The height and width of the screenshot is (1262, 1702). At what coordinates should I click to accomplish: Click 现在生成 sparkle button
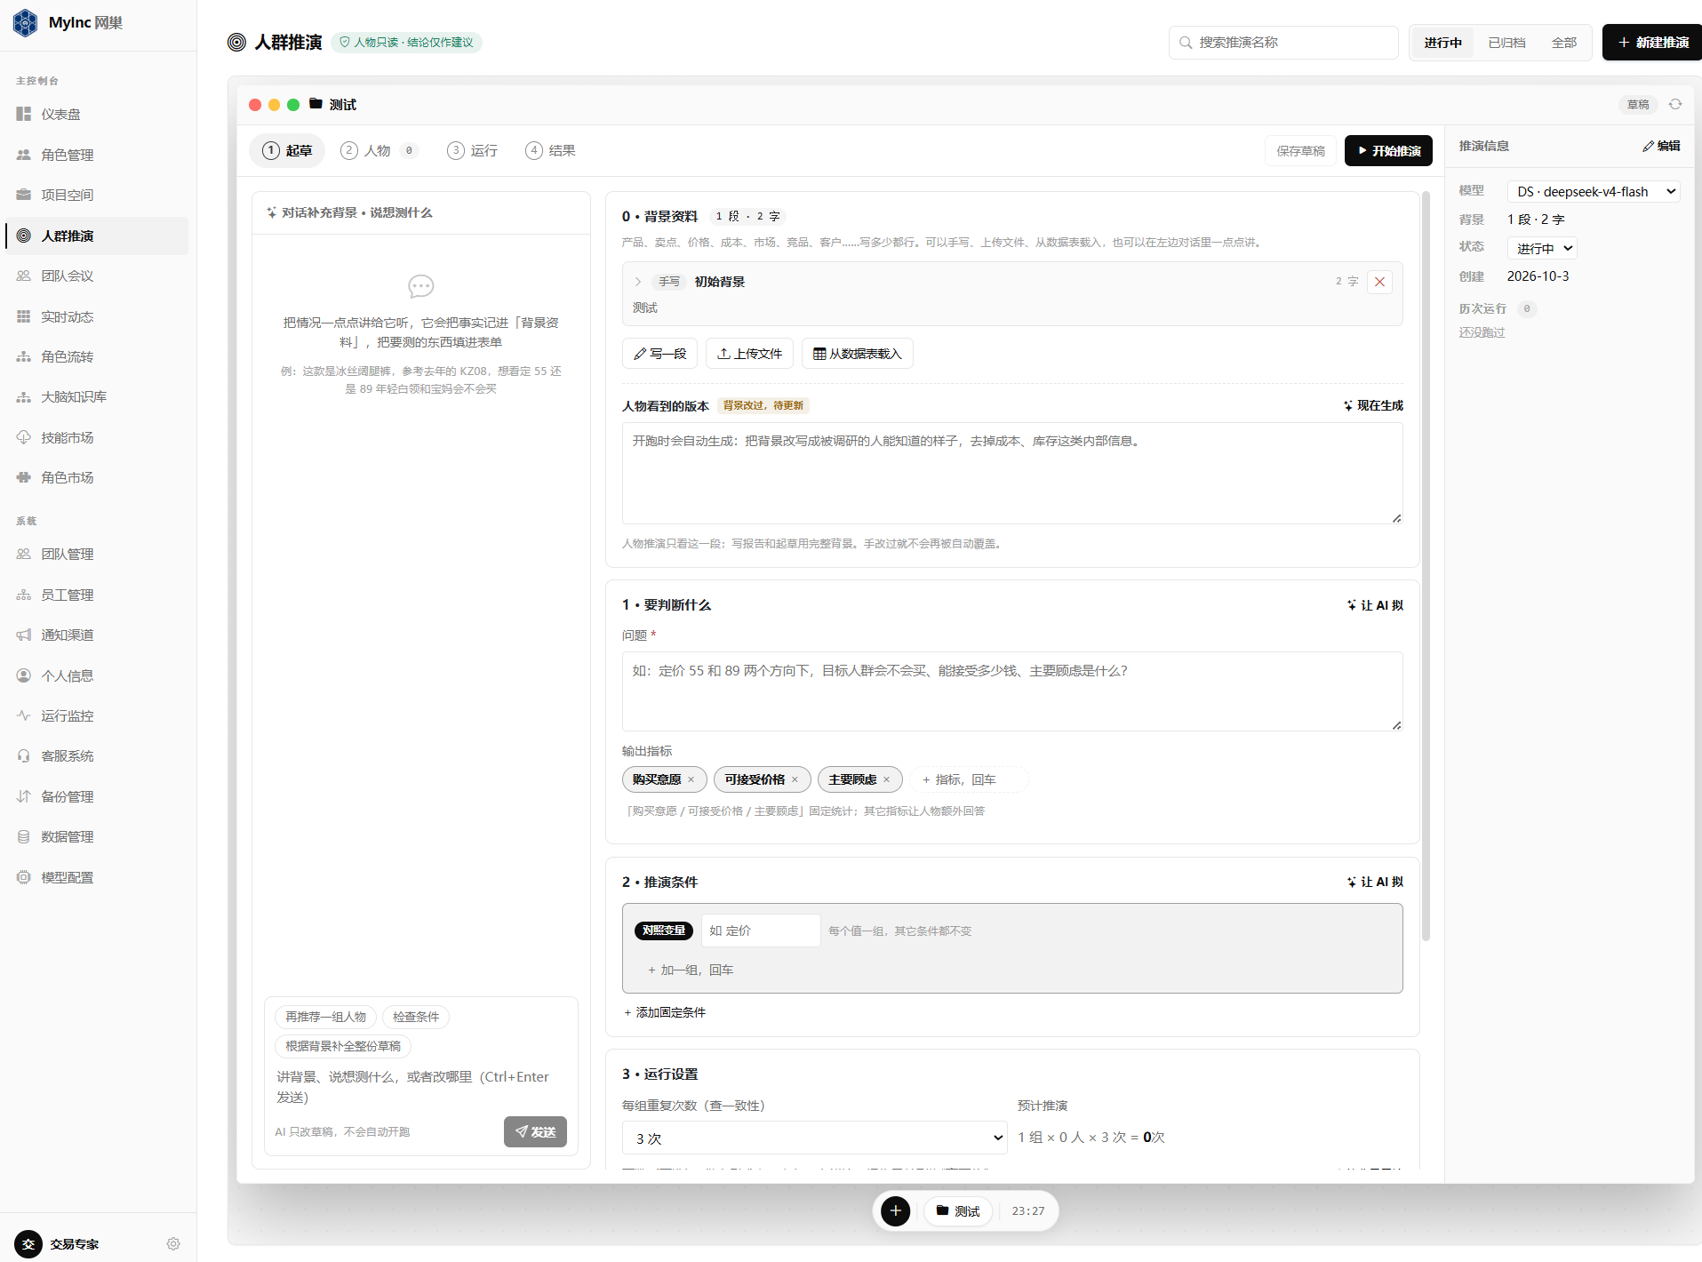point(1373,405)
